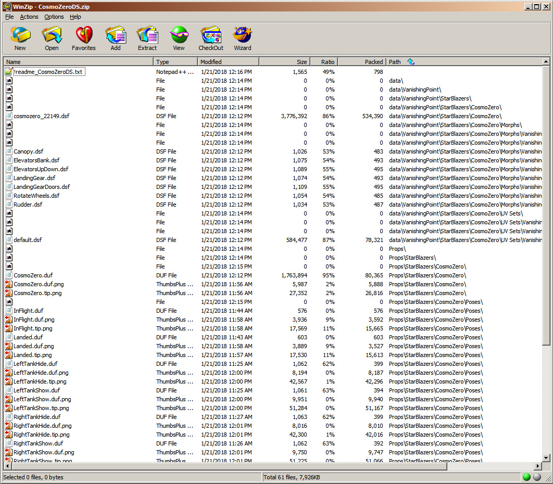This screenshot has height=484, width=553.
Task: Click the Open archive toolbar icon
Action: coord(52,35)
